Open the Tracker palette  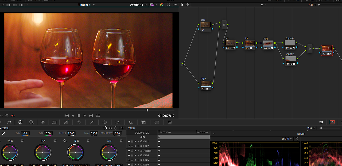(118, 122)
